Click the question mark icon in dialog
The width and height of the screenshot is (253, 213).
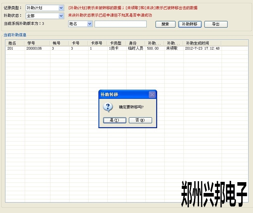[x=108, y=107]
